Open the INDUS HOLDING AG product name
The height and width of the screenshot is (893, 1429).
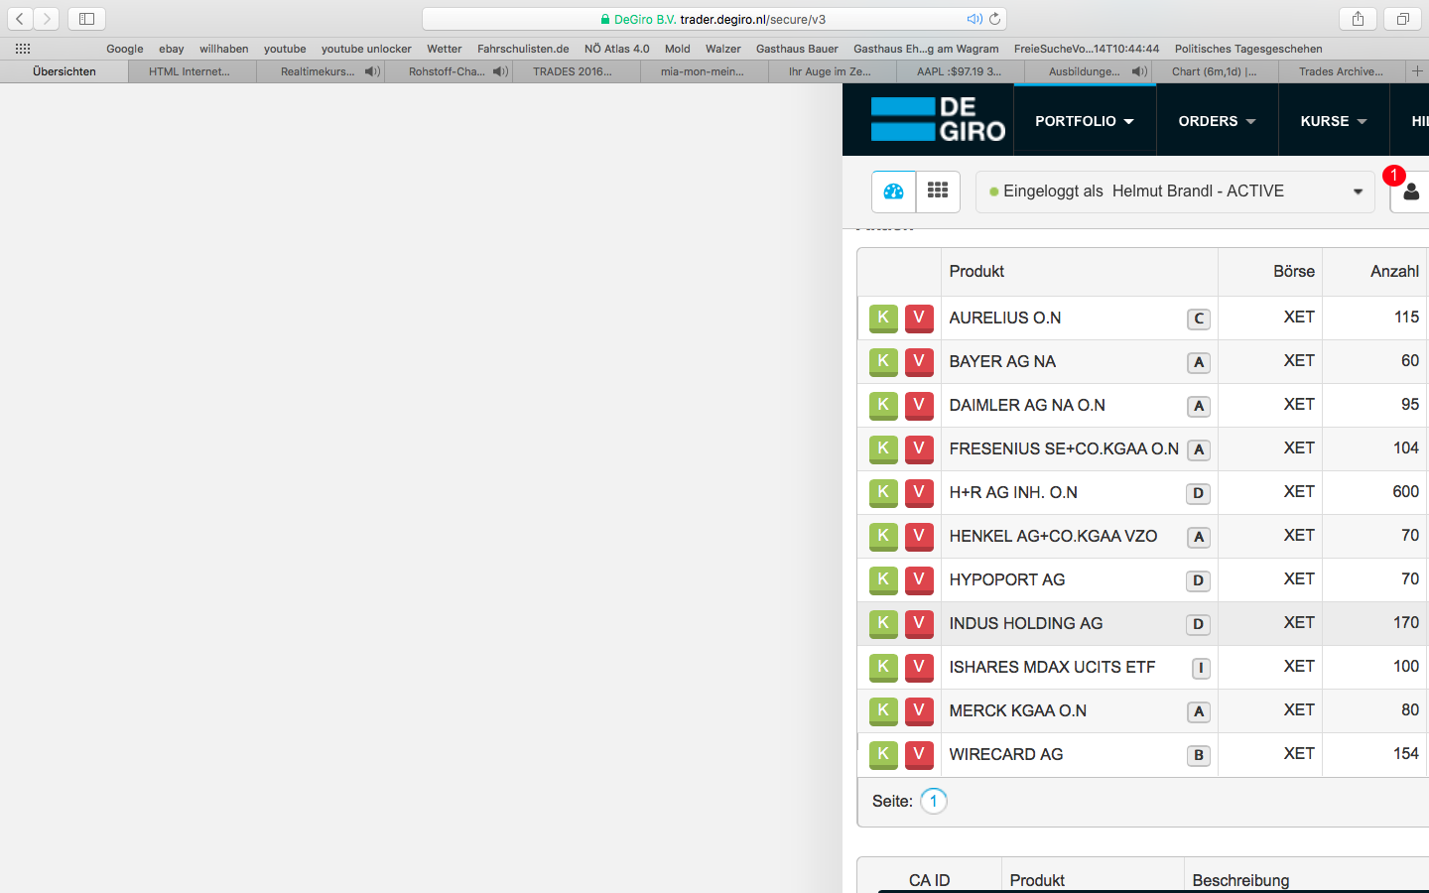pyautogui.click(x=1026, y=623)
